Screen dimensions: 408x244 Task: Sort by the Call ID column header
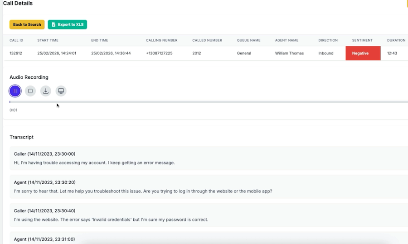[16, 40]
